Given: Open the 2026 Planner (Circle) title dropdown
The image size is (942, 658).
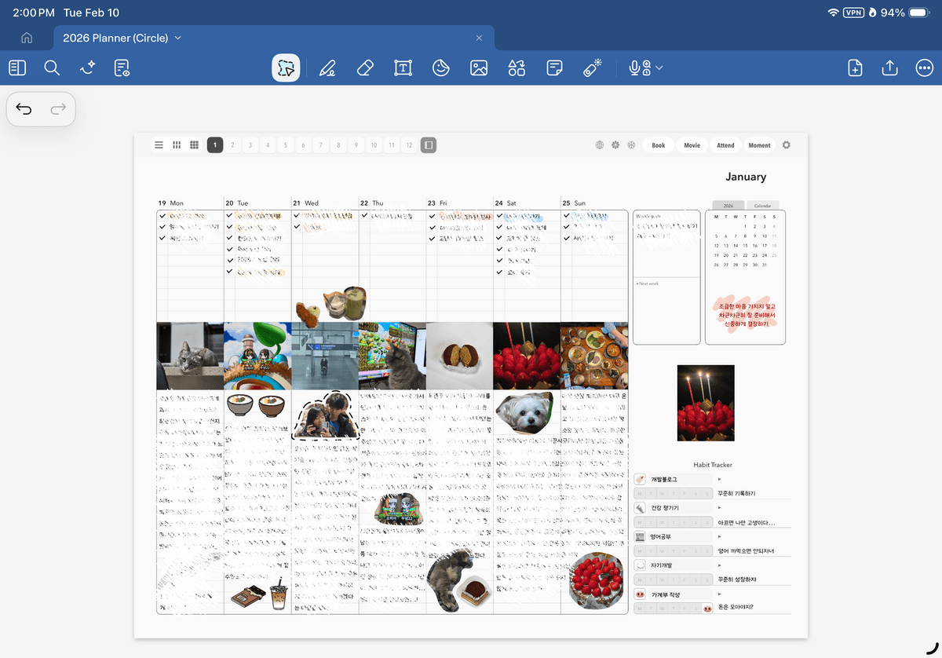Looking at the screenshot, I should [x=177, y=38].
